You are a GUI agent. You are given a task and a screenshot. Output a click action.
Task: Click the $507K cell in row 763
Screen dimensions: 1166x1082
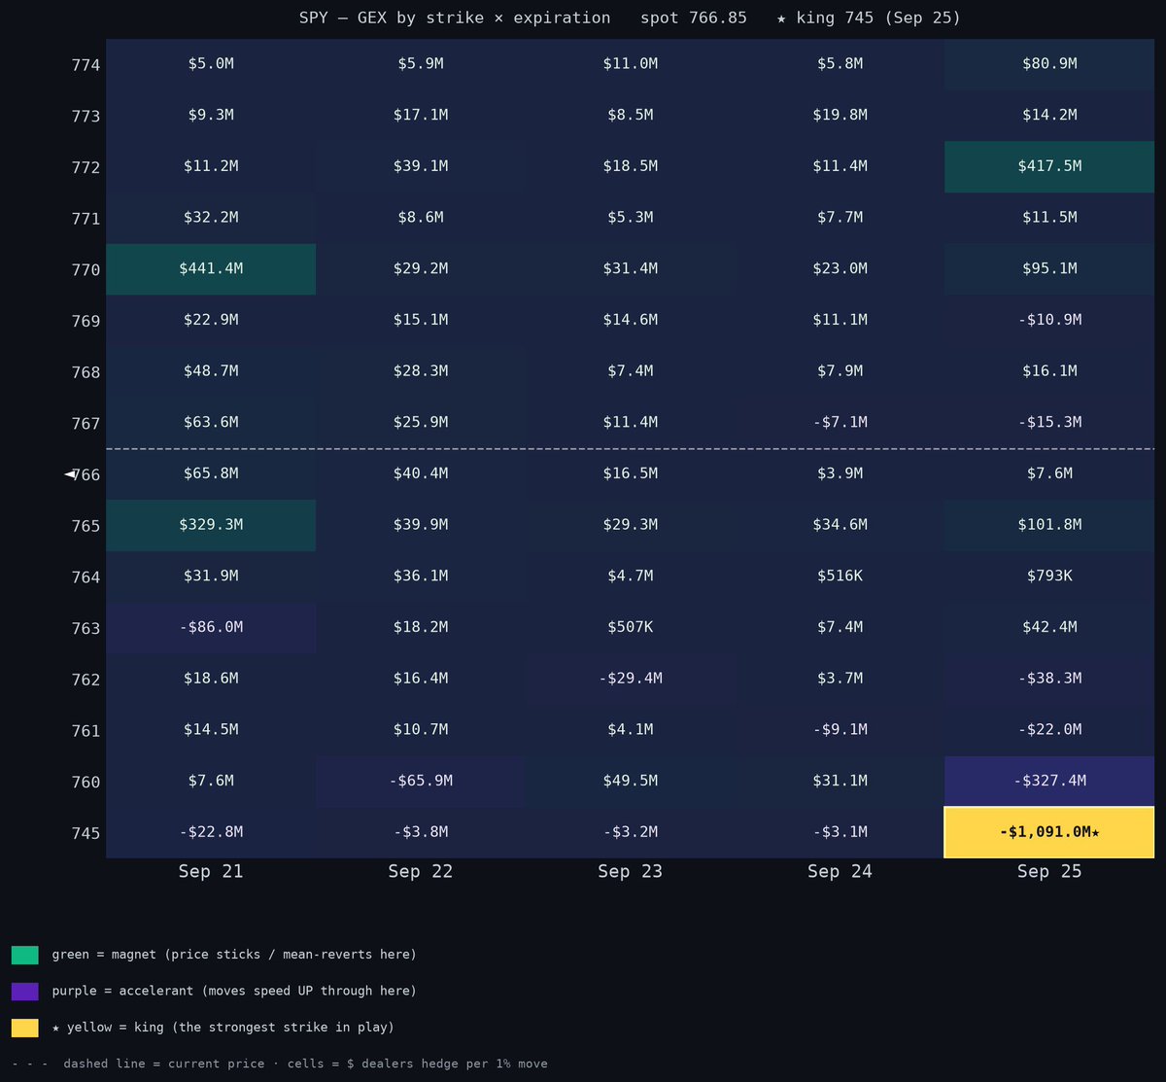[631, 628]
